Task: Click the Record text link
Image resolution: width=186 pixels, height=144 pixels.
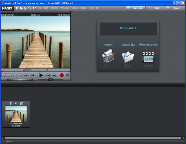Action: (x=108, y=45)
